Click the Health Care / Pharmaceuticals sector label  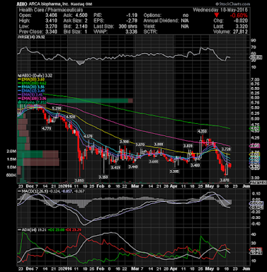[x=51, y=10]
